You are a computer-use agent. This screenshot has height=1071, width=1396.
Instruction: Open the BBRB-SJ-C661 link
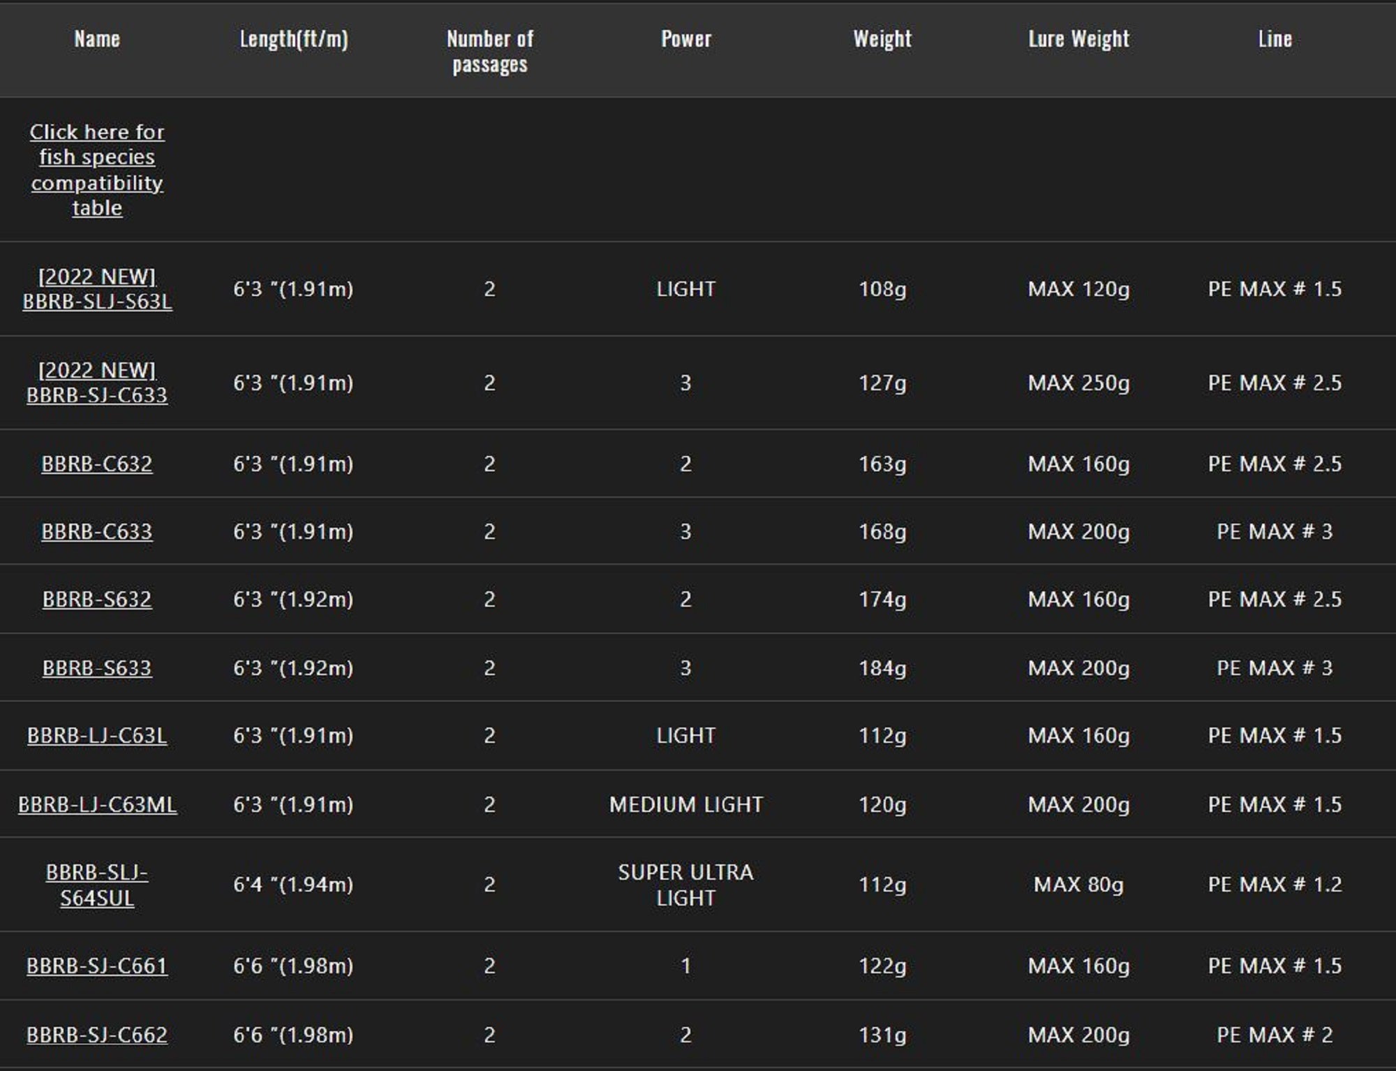[97, 966]
